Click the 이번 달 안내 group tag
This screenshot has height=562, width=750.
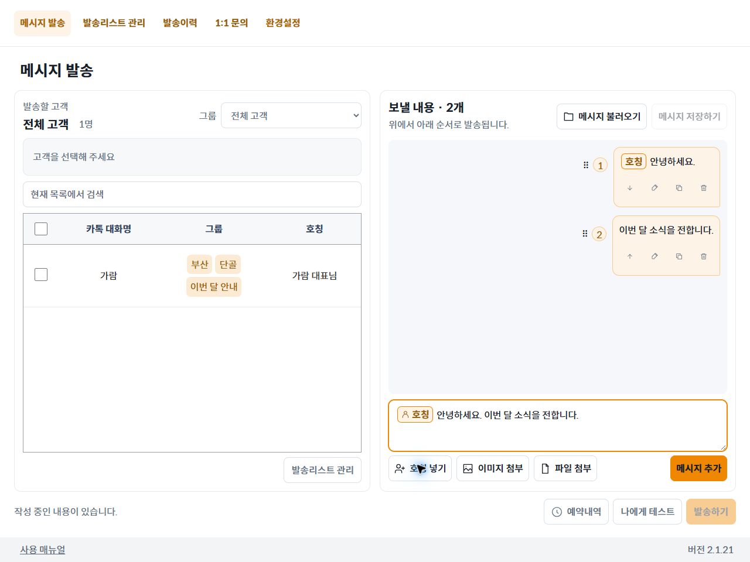(214, 287)
